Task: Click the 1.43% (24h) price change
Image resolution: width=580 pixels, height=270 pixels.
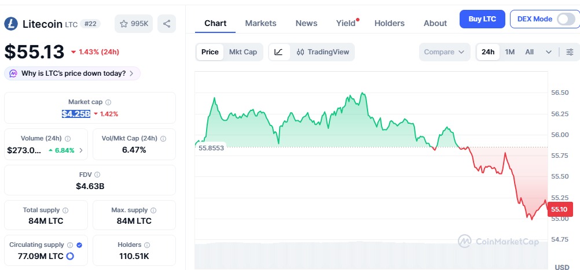Action: [95, 52]
